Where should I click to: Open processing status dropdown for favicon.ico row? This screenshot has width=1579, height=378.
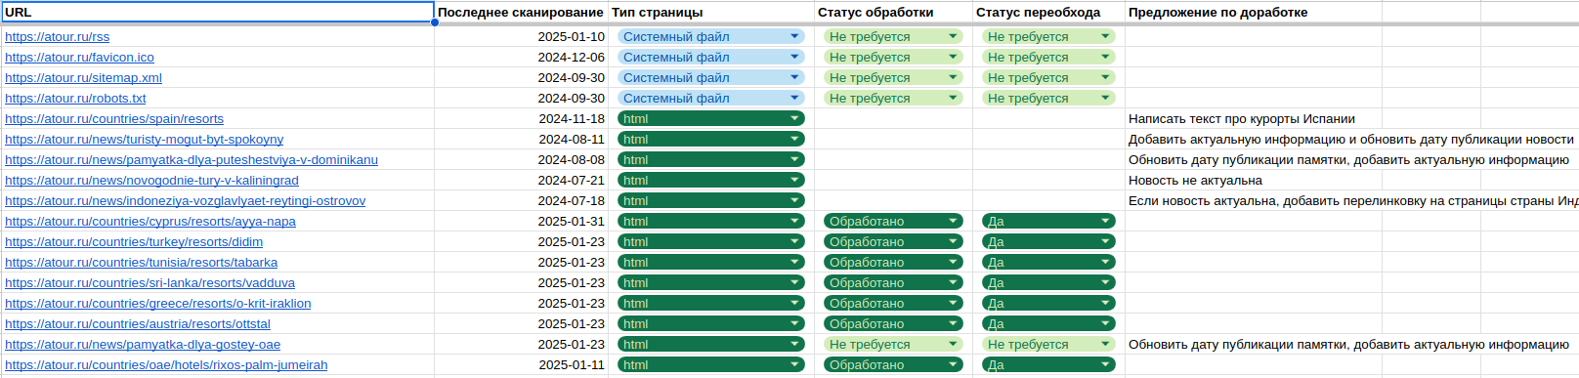(x=893, y=58)
